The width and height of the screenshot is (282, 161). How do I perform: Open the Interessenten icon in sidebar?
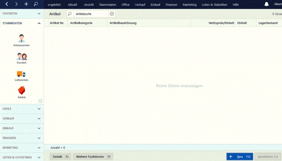22,38
